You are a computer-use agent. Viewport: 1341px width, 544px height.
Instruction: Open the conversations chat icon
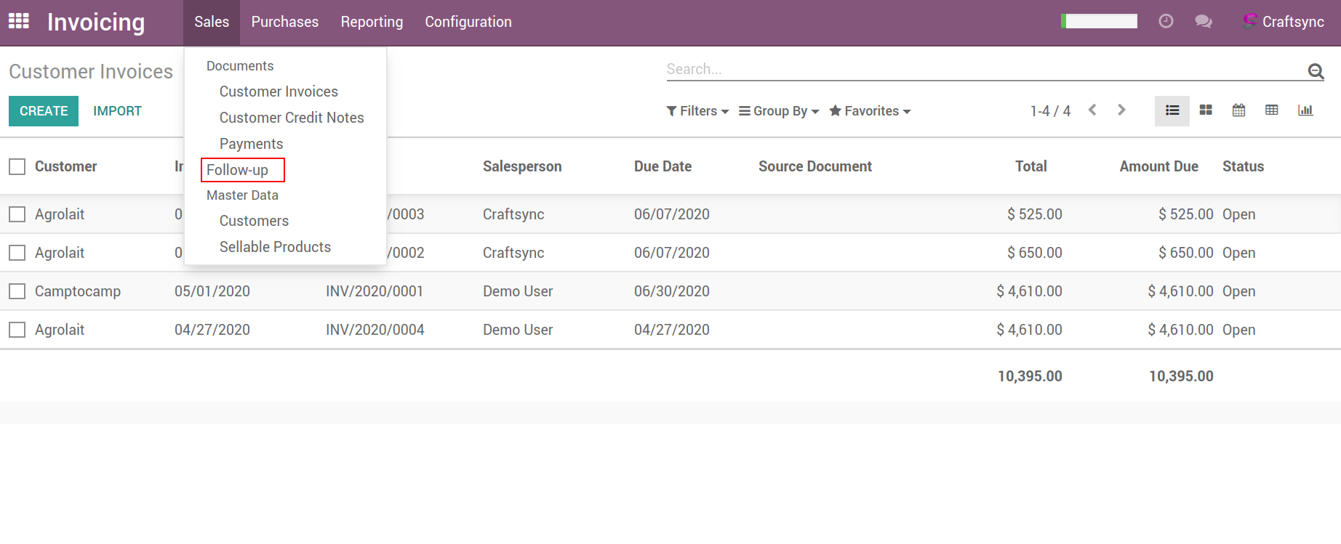point(1204,22)
